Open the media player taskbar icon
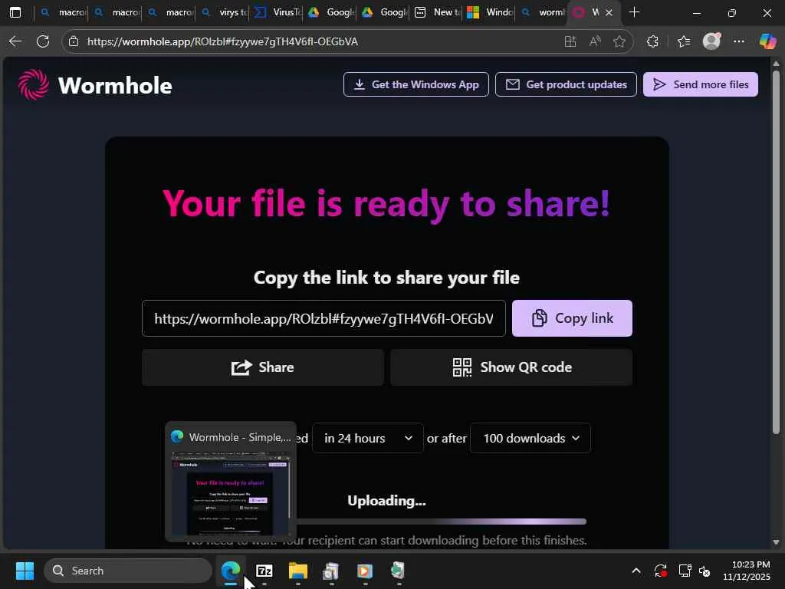785x589 pixels. pyautogui.click(x=365, y=571)
